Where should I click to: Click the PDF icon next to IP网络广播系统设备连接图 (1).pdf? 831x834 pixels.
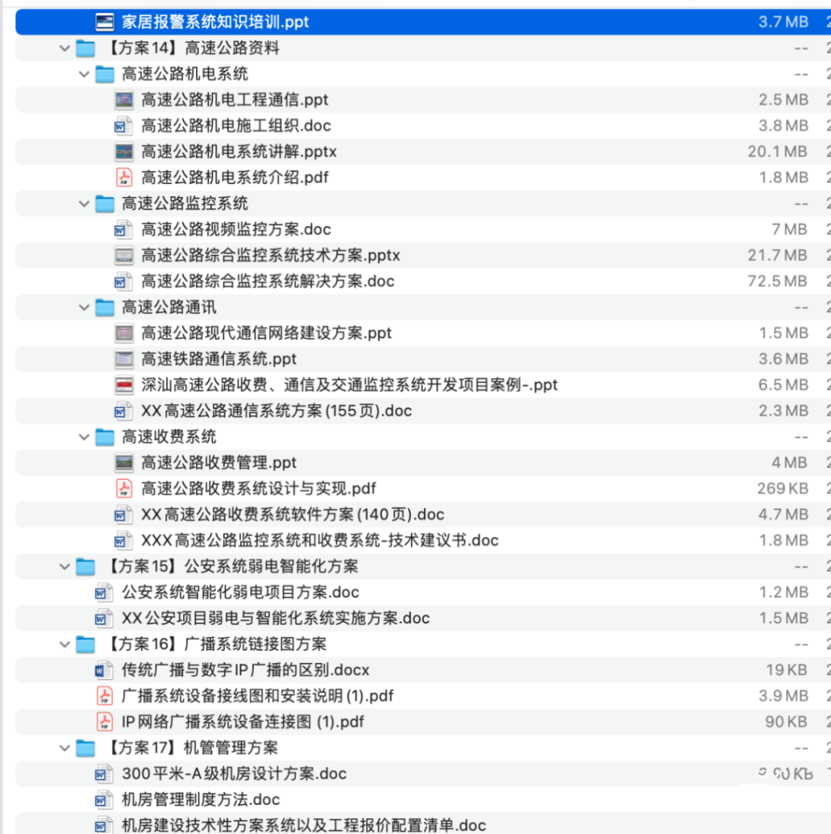point(104,722)
